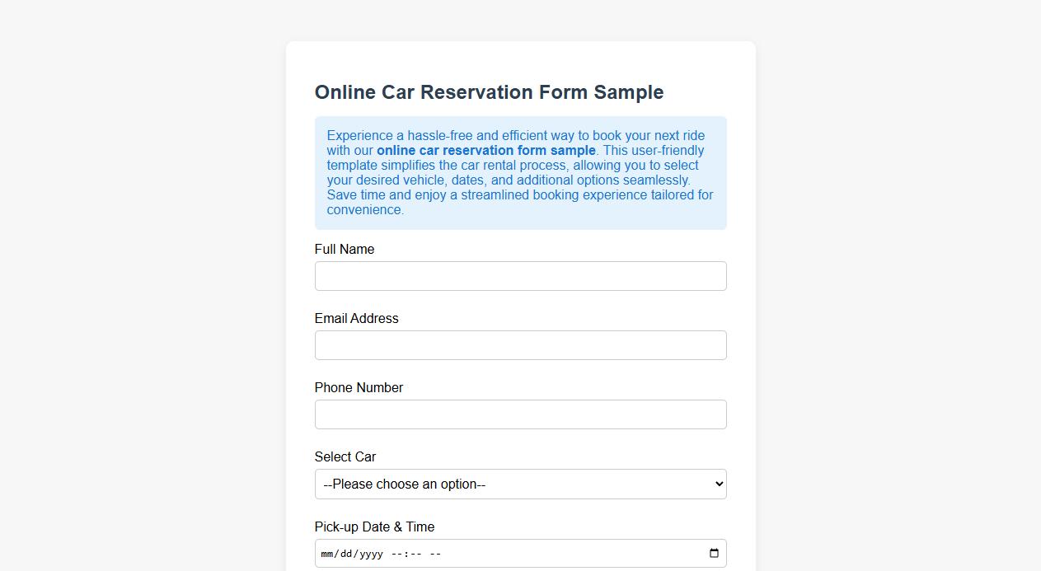This screenshot has width=1041, height=571.
Task: Select "--Please choose an option--" in Select Car
Action: 520,484
